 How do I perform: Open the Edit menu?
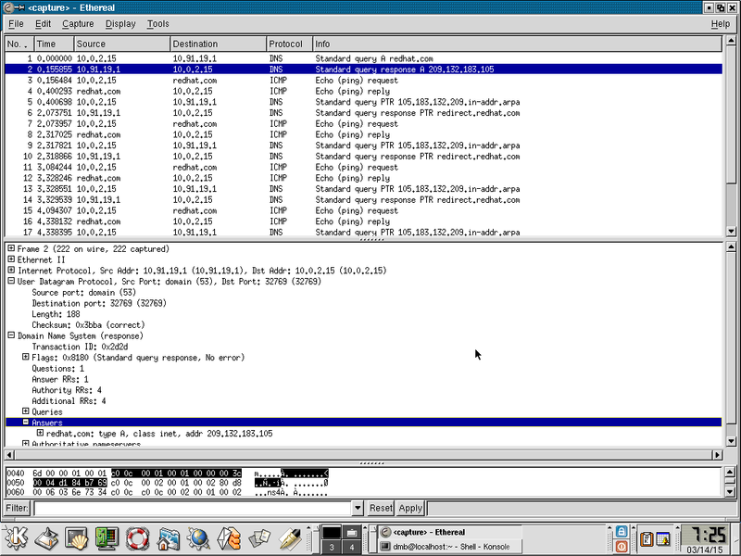(x=43, y=24)
